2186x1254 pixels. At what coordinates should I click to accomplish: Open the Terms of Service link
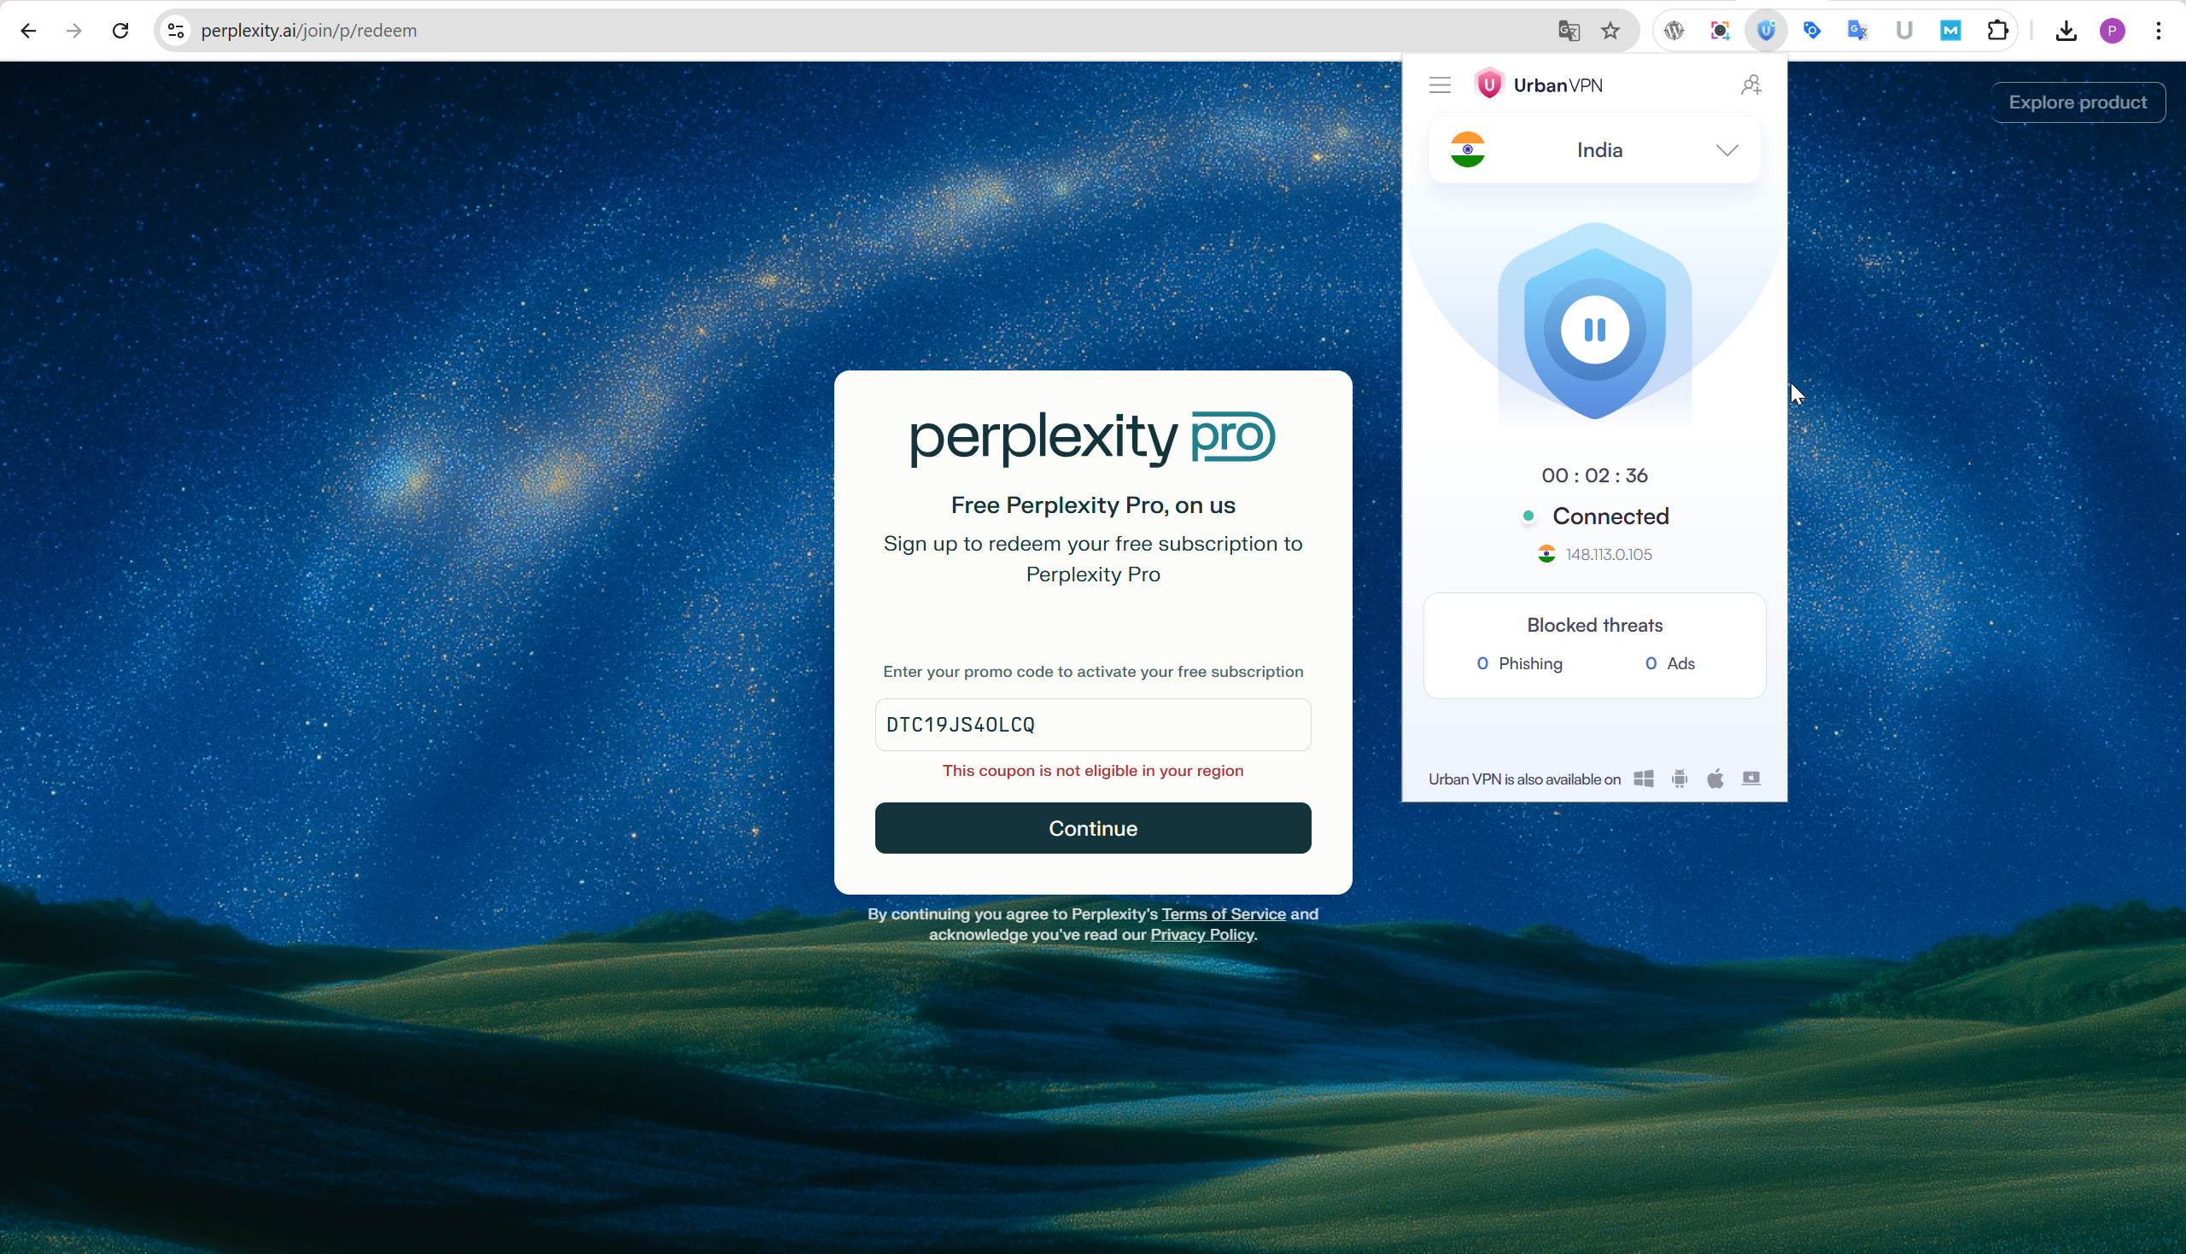point(1223,913)
